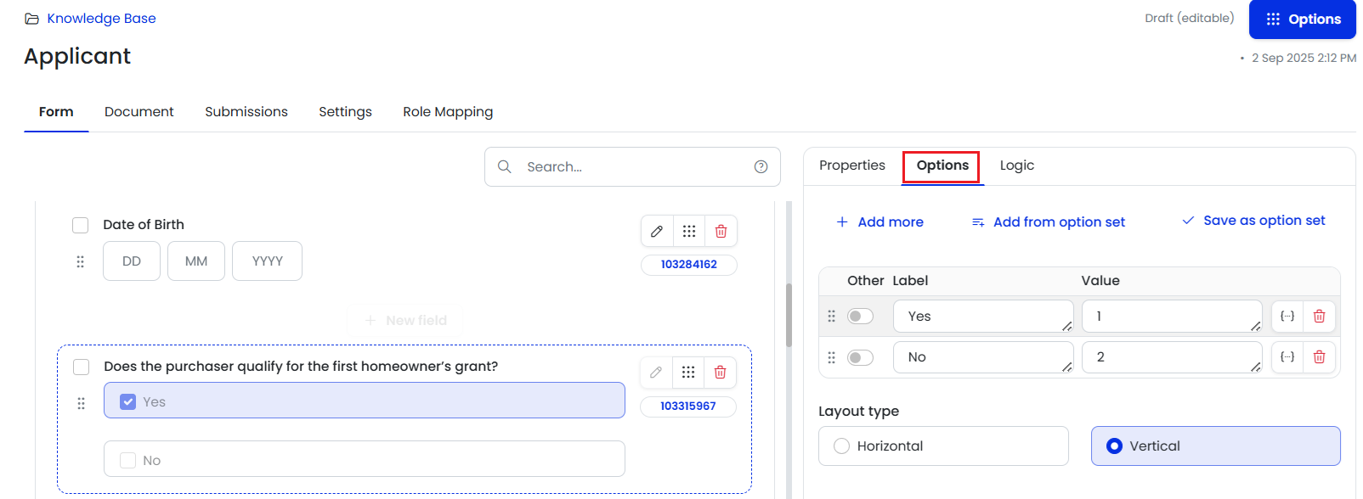This screenshot has height=499, width=1363.
Task: Grab the Yes option row drag handle
Action: tap(832, 316)
